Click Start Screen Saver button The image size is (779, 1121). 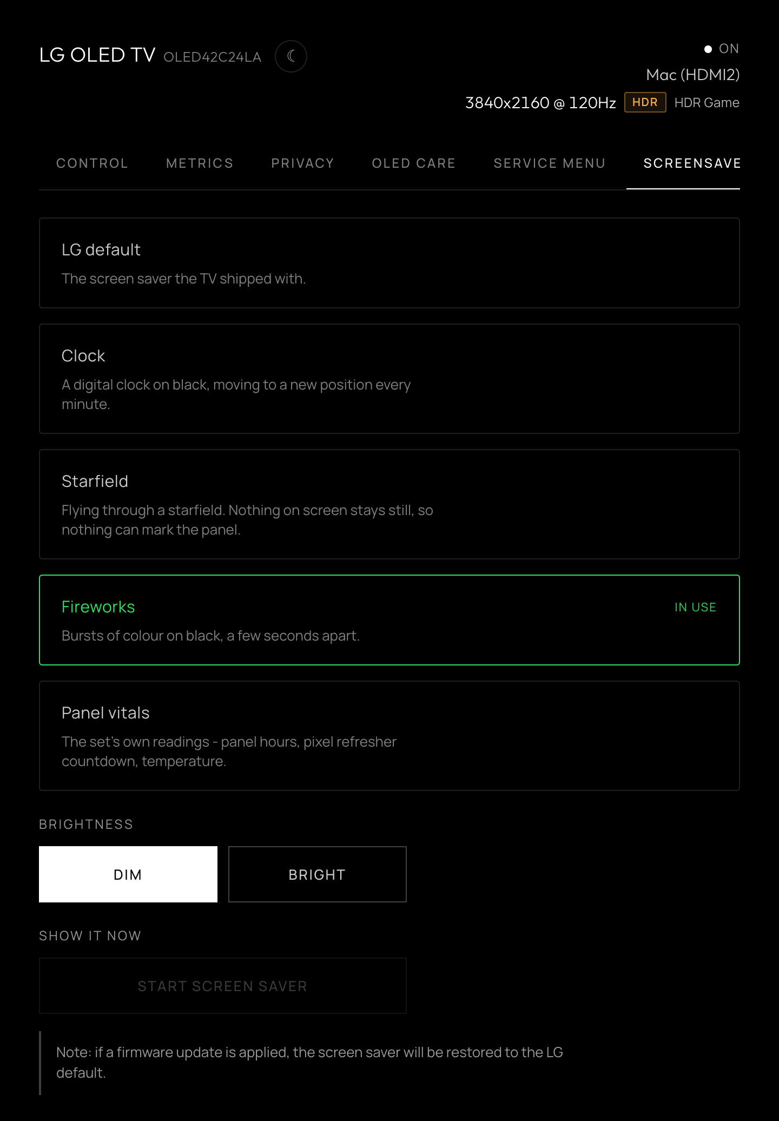pyautogui.click(x=223, y=986)
